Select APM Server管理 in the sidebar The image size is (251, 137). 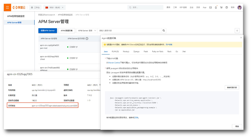coord(19,23)
